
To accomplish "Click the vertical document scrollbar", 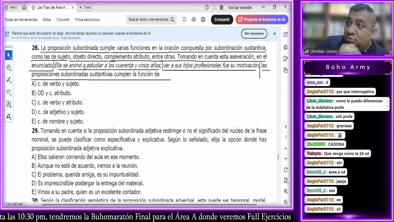I will [x=278, y=157].
